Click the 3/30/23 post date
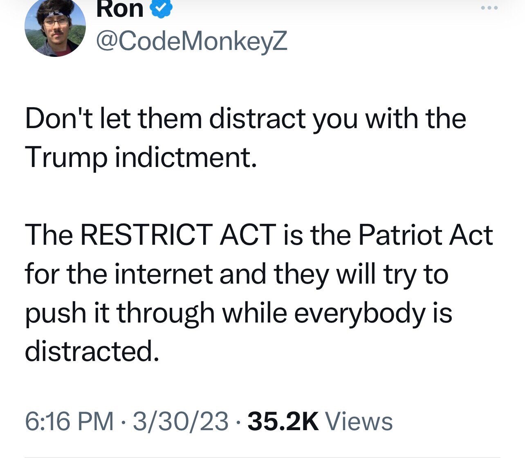This screenshot has height=476, width=525. 180,421
